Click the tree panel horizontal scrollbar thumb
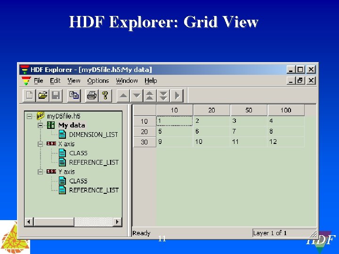This screenshot has width=339, height=254. pos(54,222)
